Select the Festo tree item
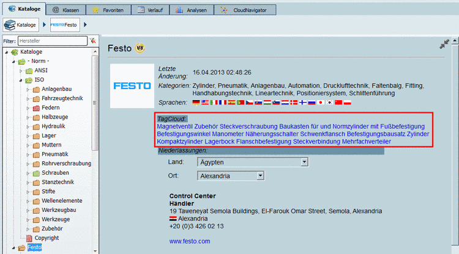Screen dimensions: 459x254 34,247
